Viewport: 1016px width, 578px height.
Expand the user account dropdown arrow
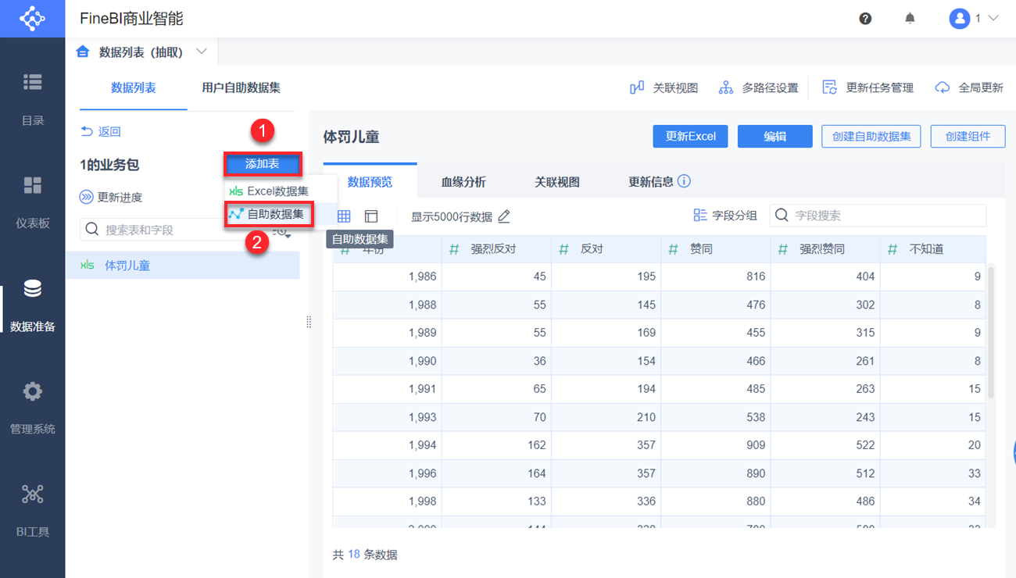pos(993,18)
